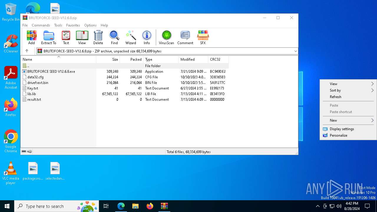Image resolution: width=377 pixels, height=212 pixels.
Task: Click the key icon in status bar
Action: [29, 151]
